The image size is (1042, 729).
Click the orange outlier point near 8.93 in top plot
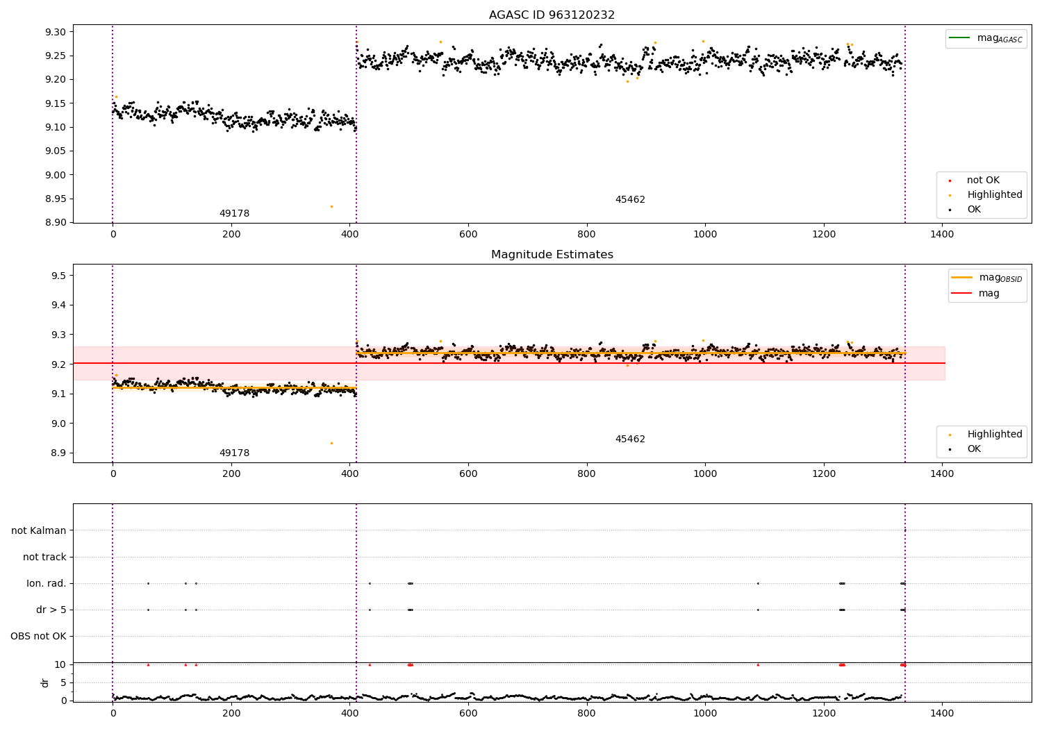[x=331, y=206]
